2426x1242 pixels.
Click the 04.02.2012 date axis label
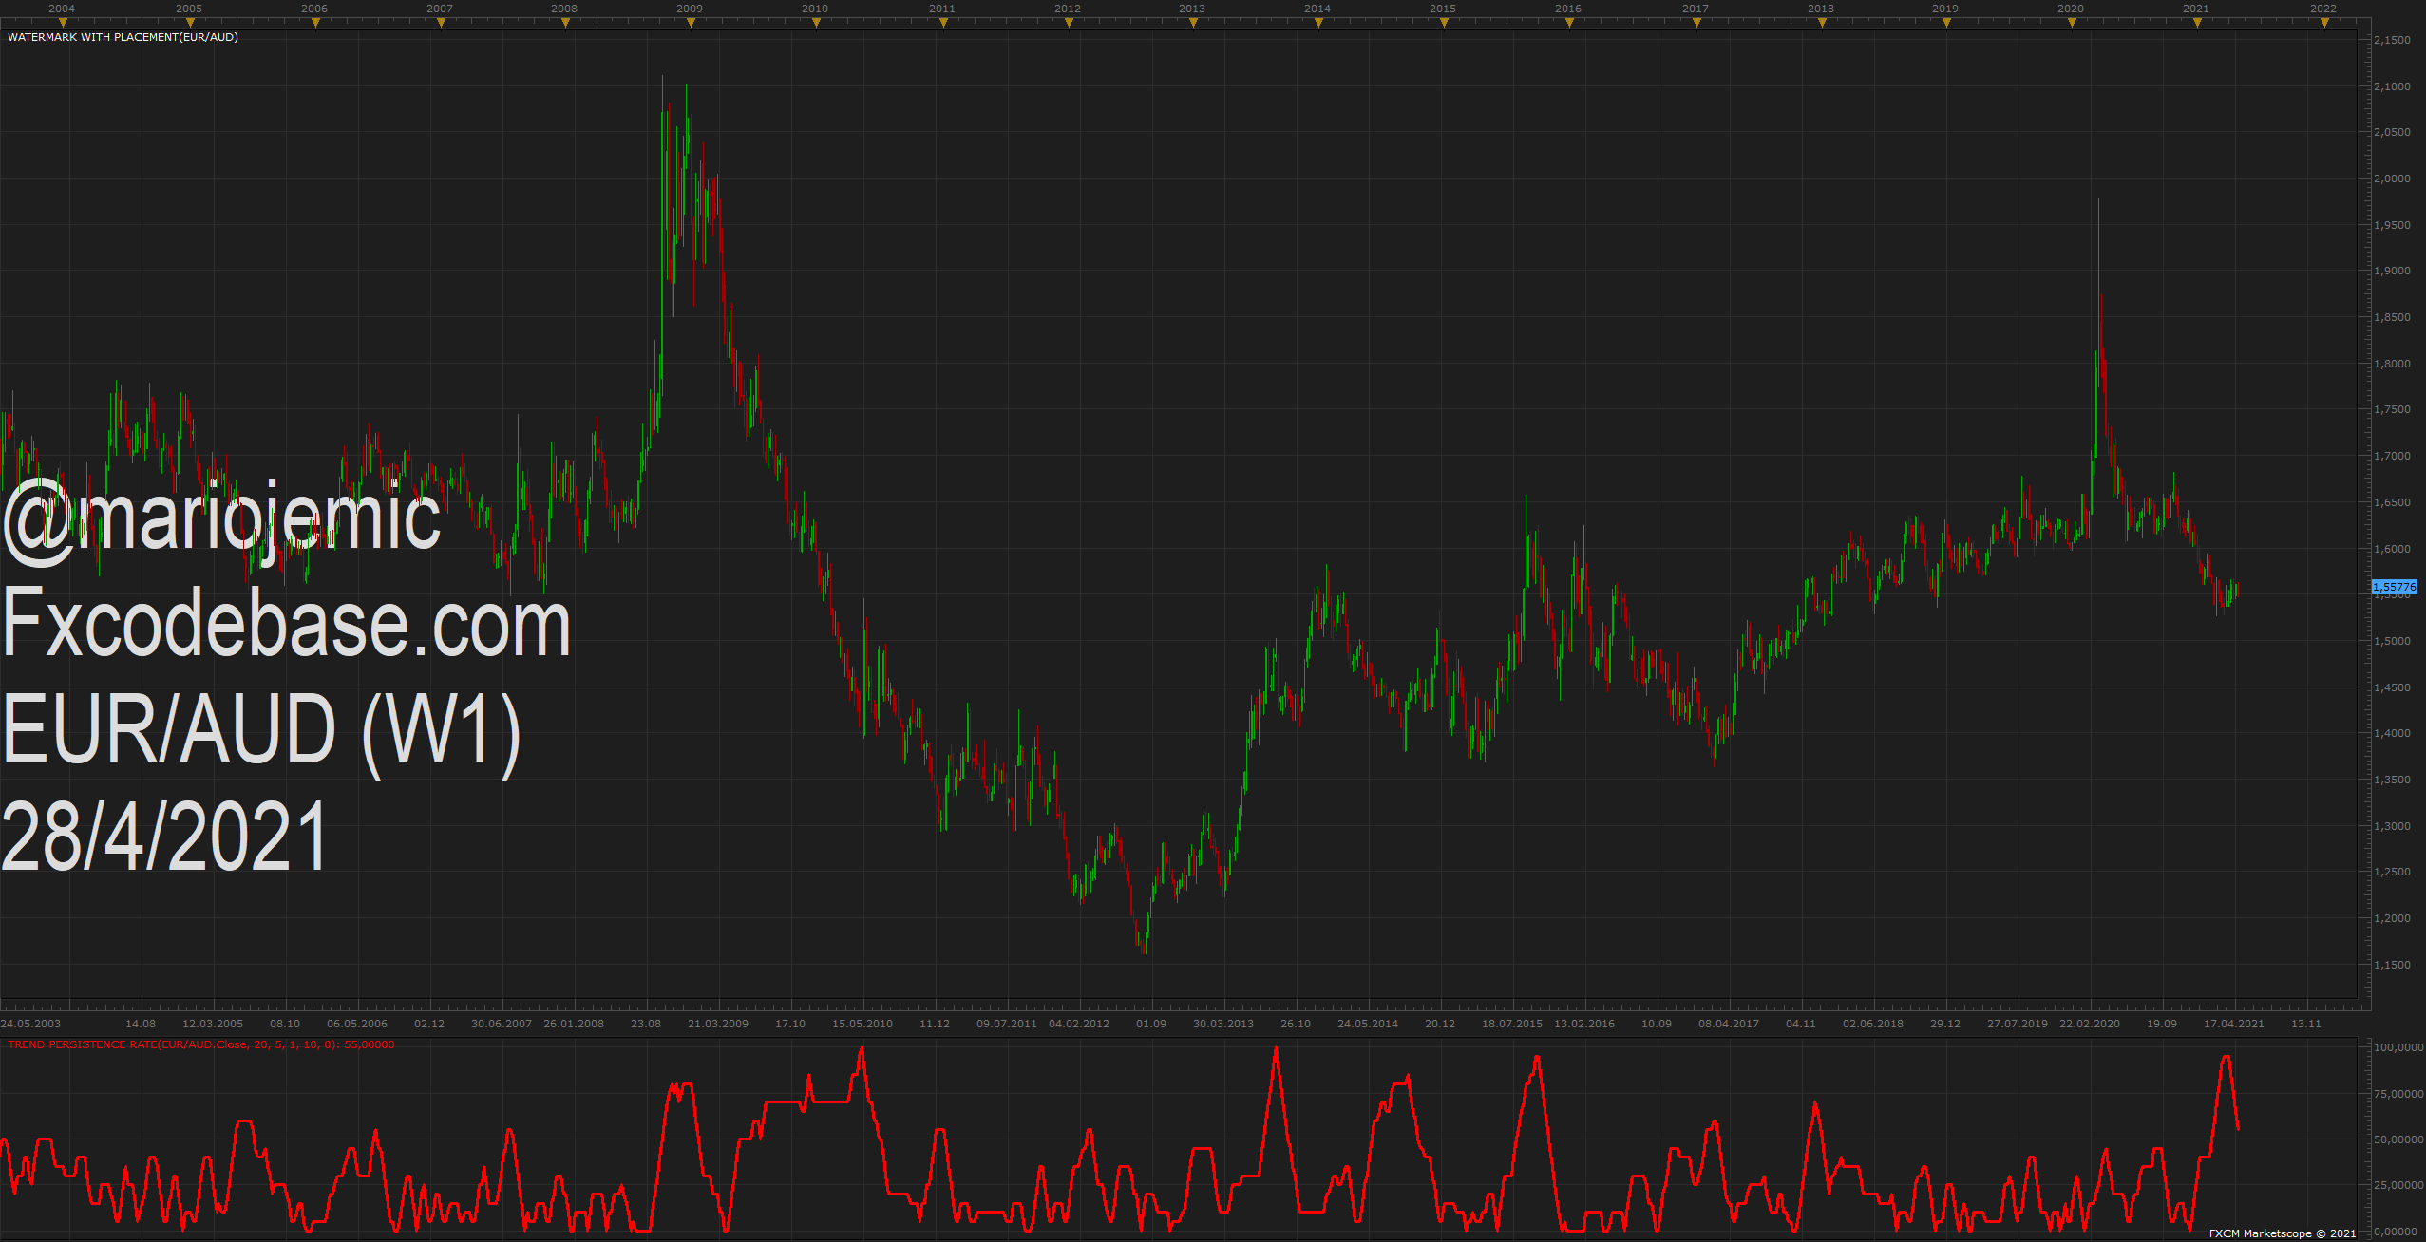click(x=1079, y=1024)
